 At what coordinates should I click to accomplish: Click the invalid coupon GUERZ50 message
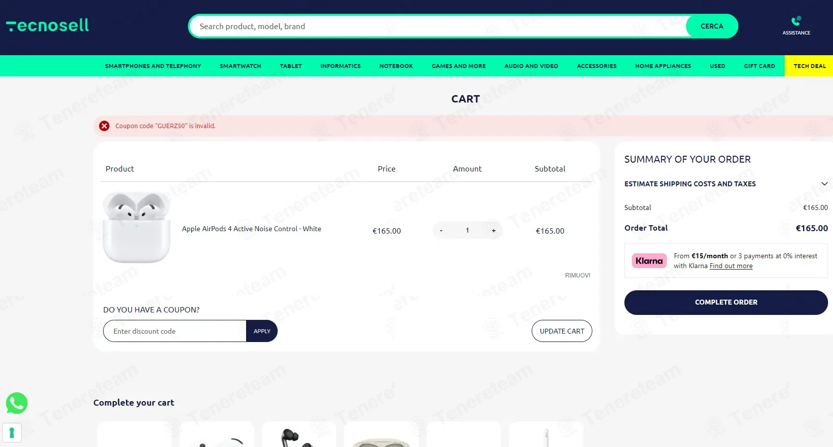pyautogui.click(x=165, y=126)
